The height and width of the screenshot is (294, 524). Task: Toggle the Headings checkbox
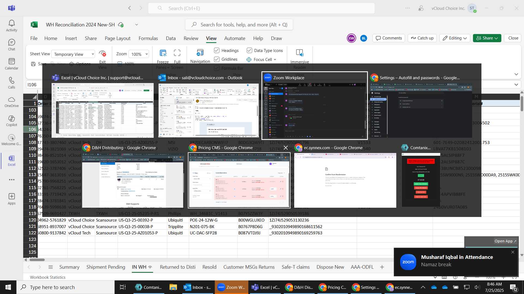point(217,50)
